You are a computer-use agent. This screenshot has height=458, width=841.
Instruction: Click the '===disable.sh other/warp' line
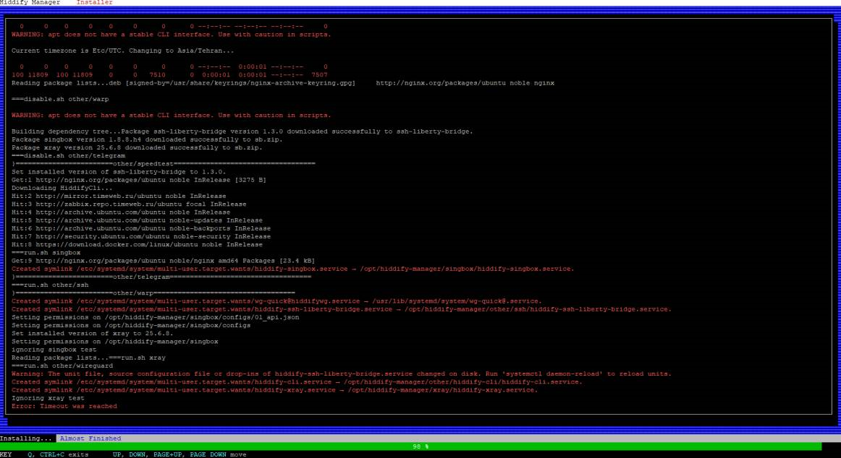pyautogui.click(x=60, y=99)
